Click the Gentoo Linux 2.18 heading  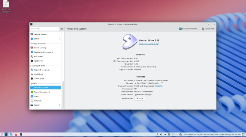tap(149, 40)
